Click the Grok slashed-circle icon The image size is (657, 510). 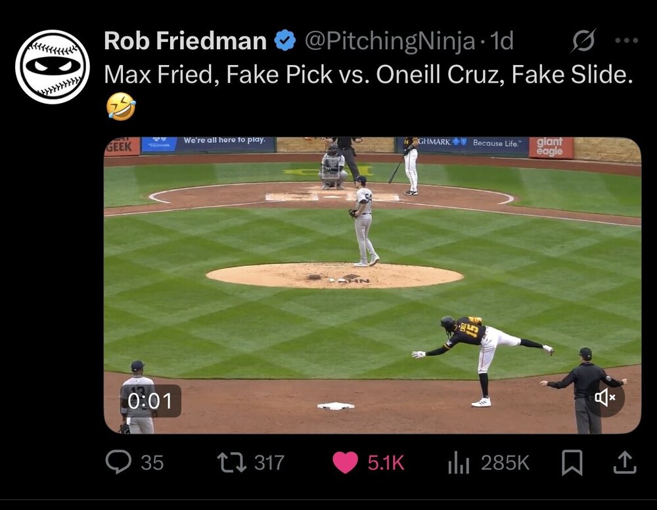coord(583,41)
